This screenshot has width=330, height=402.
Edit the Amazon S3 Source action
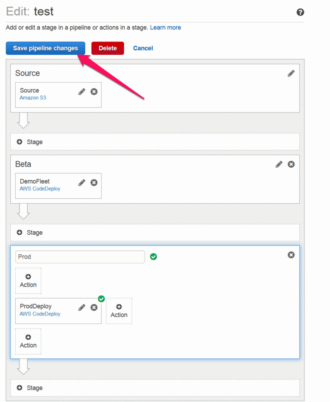(x=82, y=92)
